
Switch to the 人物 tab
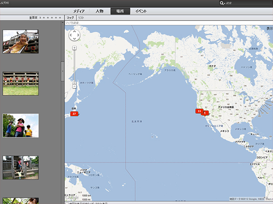pos(100,11)
